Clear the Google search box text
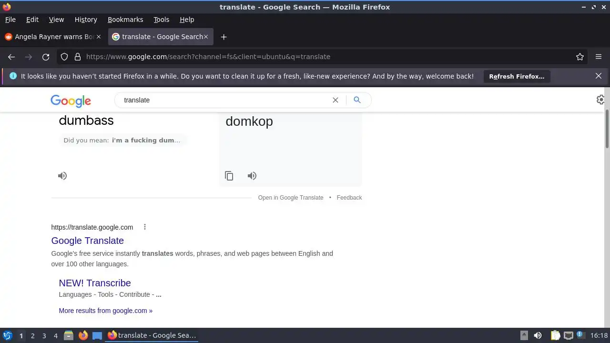This screenshot has width=610, height=343. 335,100
